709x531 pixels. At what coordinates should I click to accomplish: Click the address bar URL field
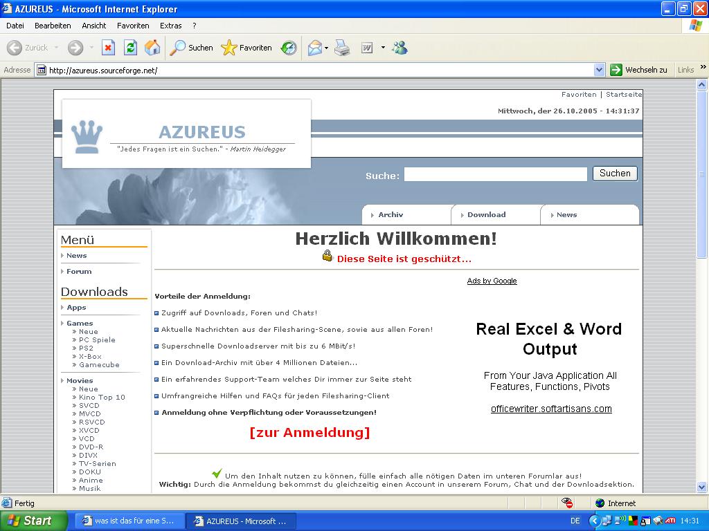coord(320,70)
